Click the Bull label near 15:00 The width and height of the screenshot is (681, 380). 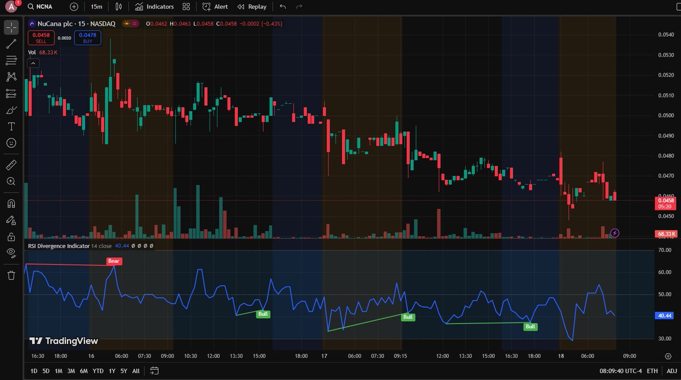pos(263,314)
